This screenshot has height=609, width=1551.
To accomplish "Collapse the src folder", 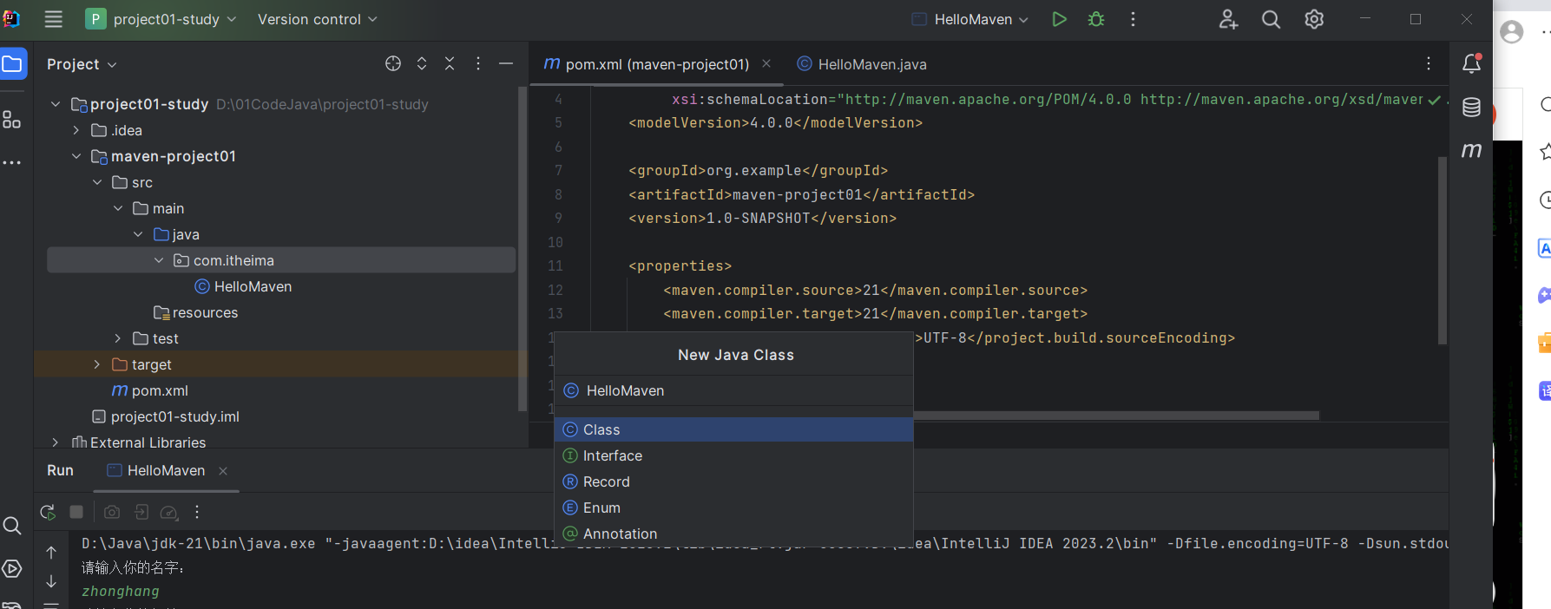I will [x=97, y=182].
